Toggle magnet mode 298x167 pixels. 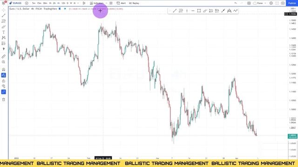tap(3, 70)
